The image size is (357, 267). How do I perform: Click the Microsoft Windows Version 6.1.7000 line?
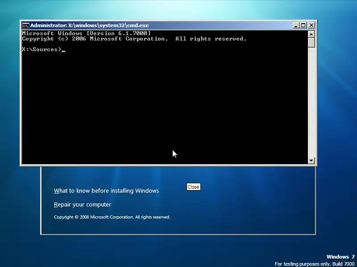[86, 33]
